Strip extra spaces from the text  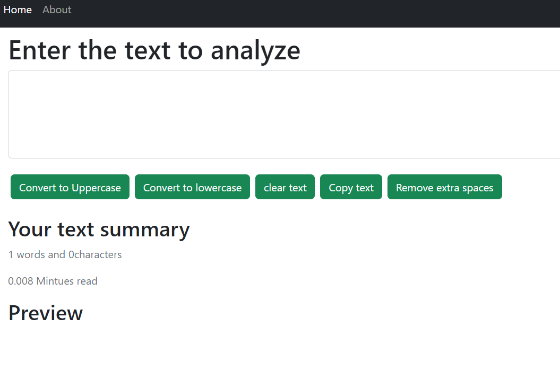(x=445, y=187)
